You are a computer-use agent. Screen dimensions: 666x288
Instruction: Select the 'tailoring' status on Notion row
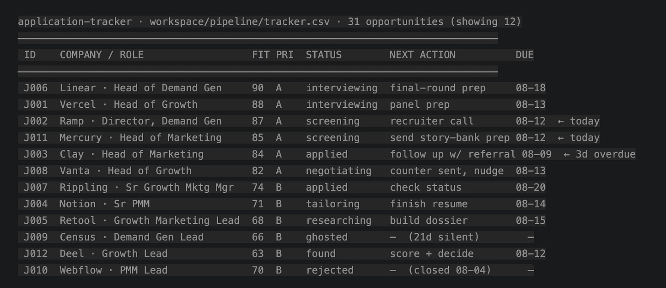pos(333,204)
